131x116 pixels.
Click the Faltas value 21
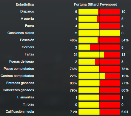[x=75, y=55]
